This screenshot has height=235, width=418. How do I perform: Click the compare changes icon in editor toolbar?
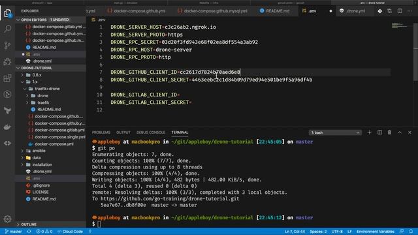coord(389,11)
